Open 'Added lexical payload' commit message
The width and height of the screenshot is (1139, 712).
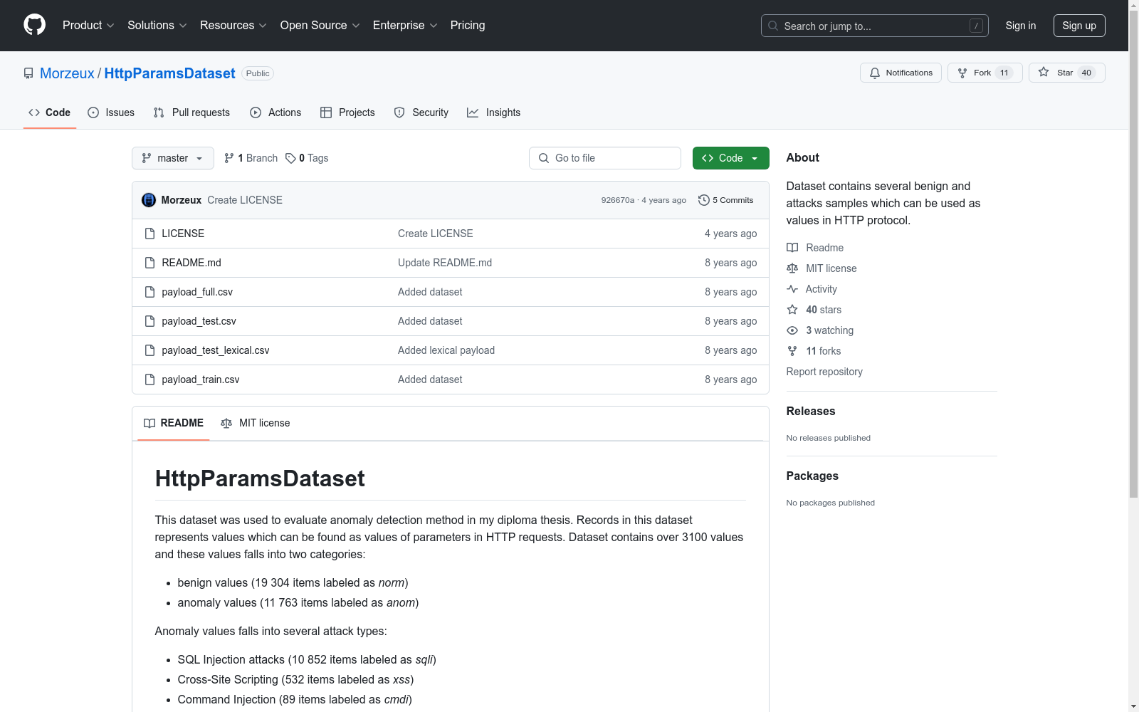tap(446, 350)
